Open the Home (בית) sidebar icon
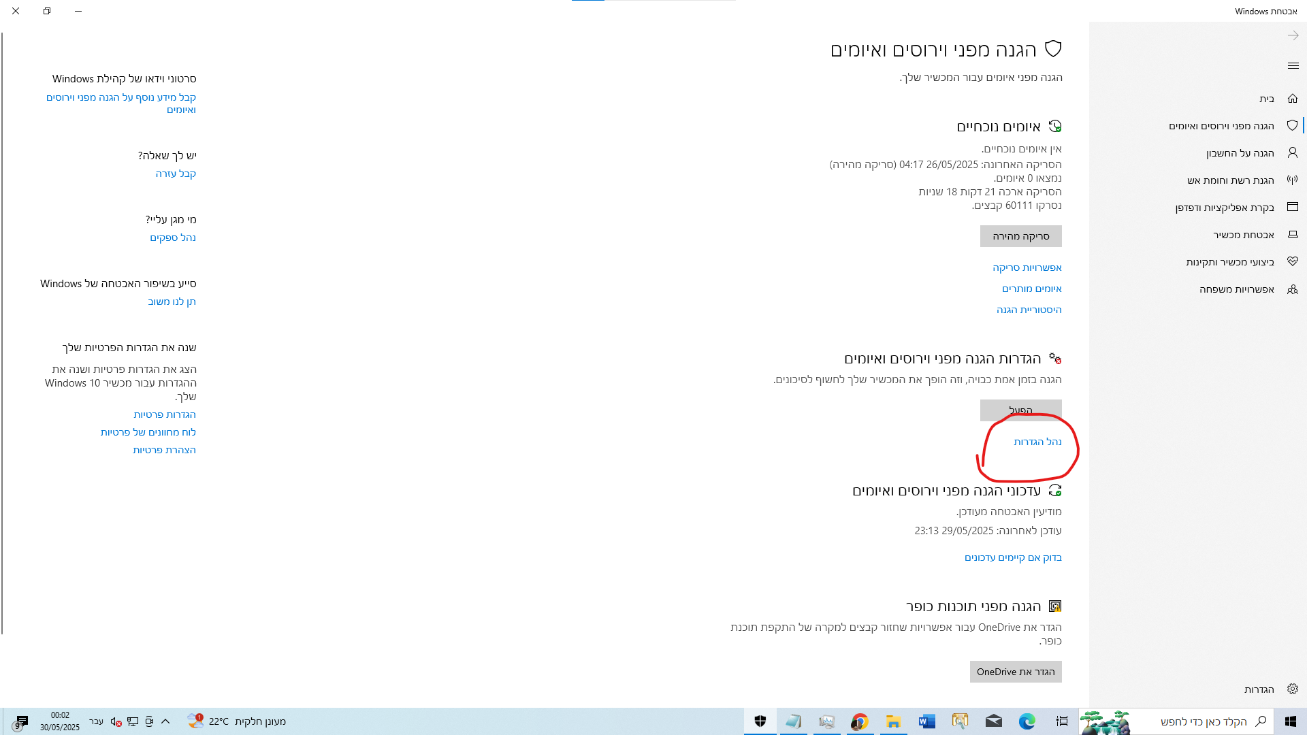The width and height of the screenshot is (1307, 735). click(x=1292, y=99)
